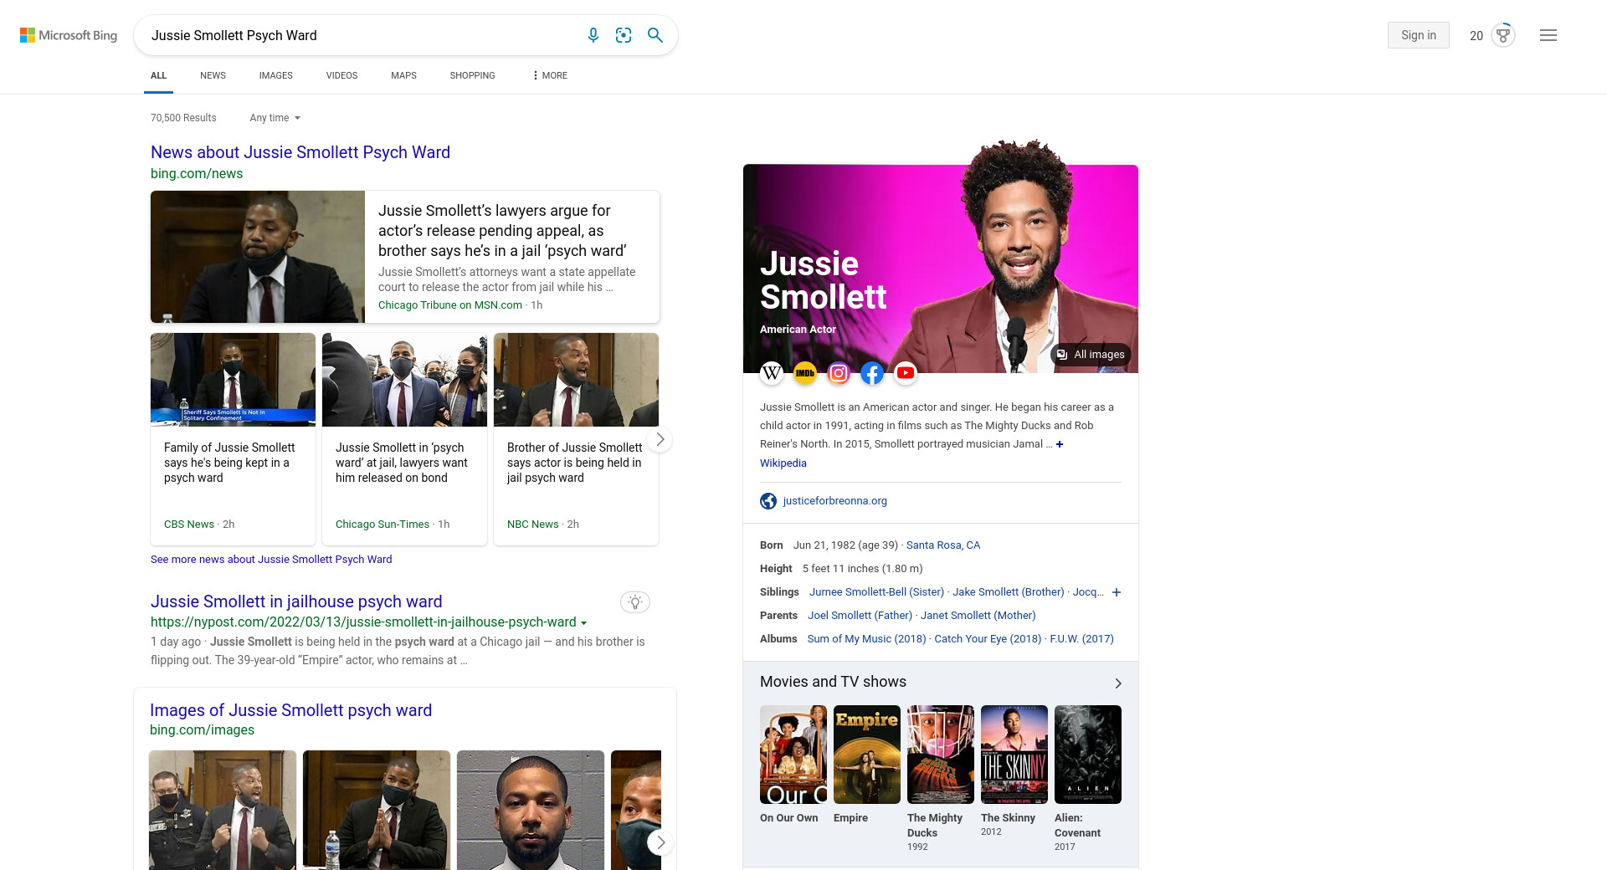The image size is (1607, 870).
Task: Open the MORE search categories menu
Action: 550,75
